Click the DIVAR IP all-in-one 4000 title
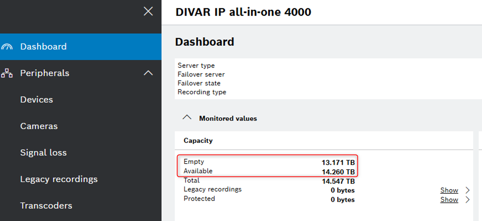Screen dimensions: 482x221 (x=243, y=12)
